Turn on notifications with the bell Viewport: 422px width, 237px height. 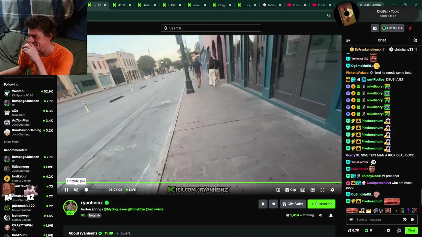pyautogui.click(x=263, y=204)
